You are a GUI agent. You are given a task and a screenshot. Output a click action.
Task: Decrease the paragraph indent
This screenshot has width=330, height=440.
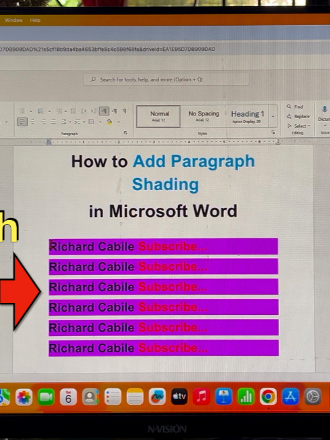click(84, 111)
